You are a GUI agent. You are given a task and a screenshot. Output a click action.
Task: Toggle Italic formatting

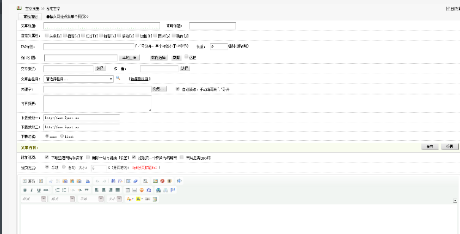tap(32, 190)
